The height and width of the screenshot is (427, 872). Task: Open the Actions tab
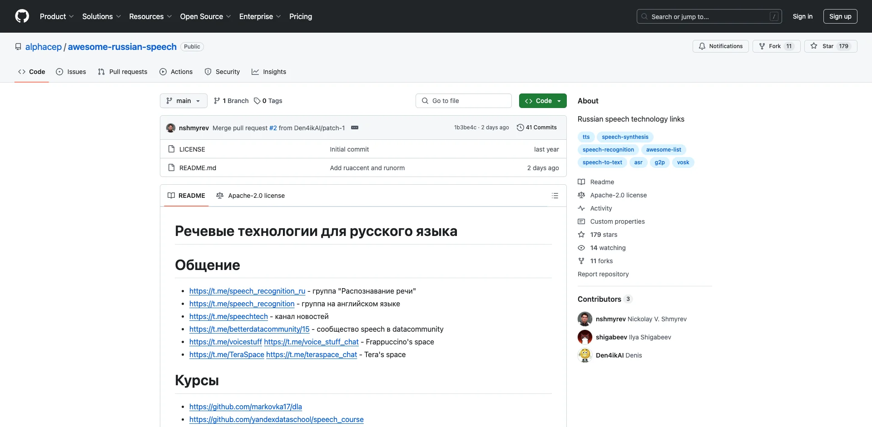pyautogui.click(x=176, y=72)
